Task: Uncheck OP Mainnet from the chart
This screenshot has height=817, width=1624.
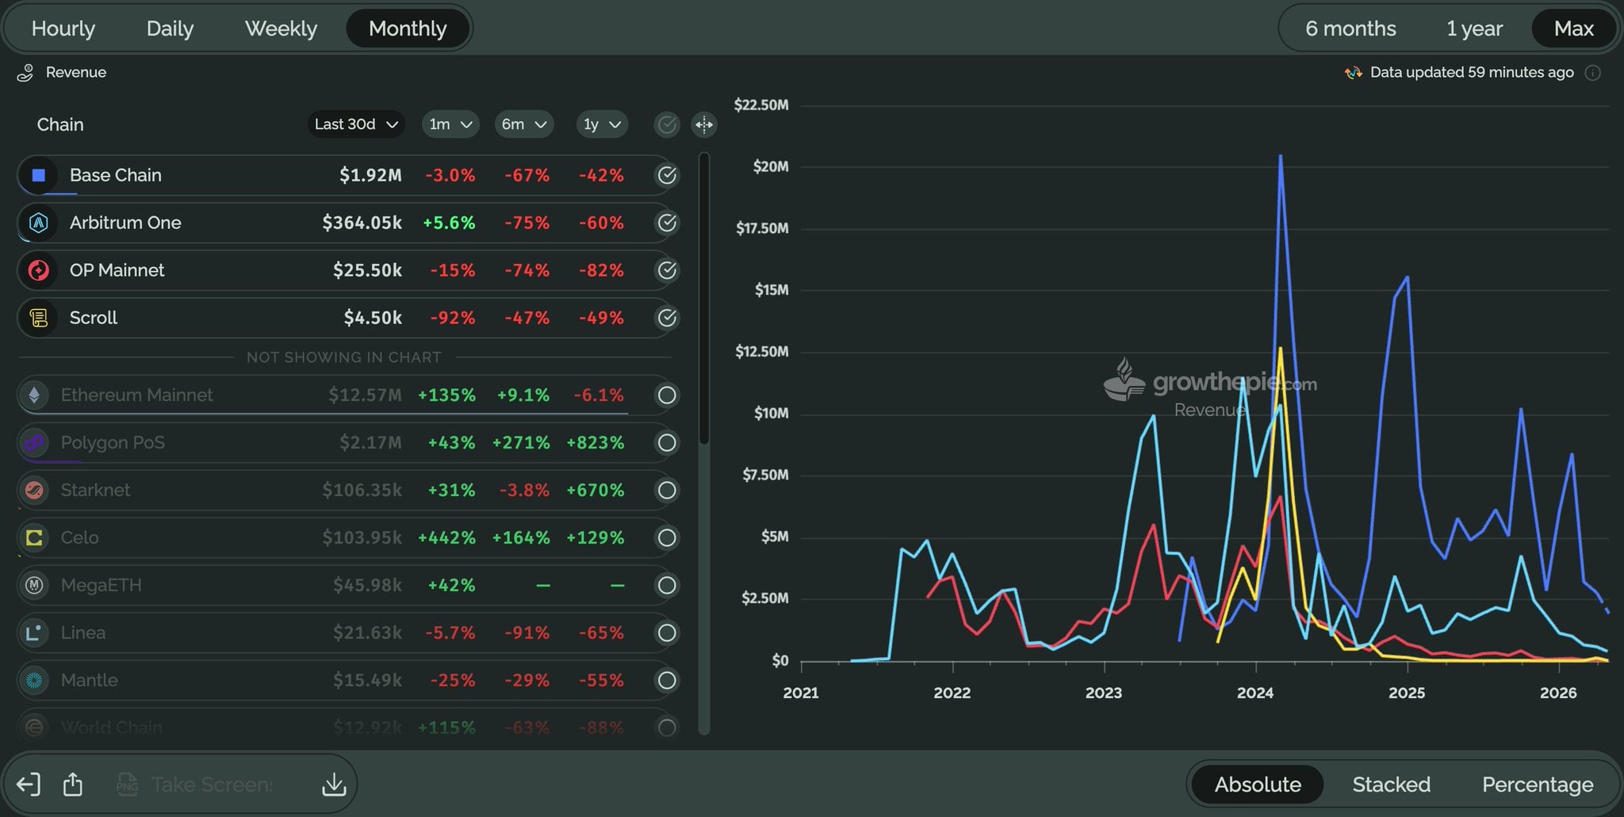Action: pos(668,270)
